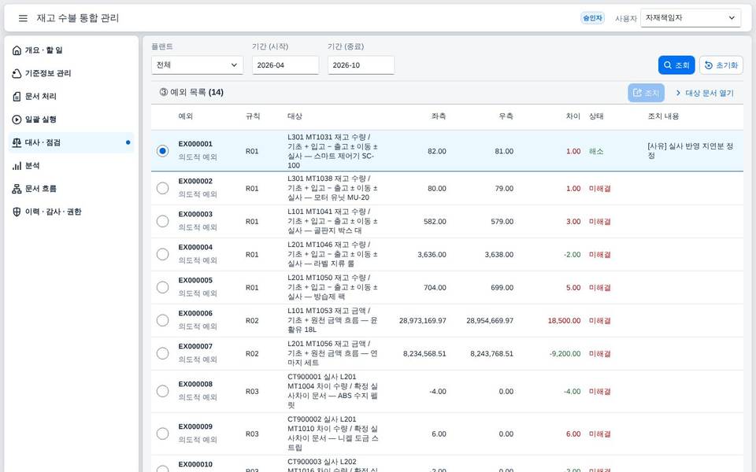This screenshot has width=756, height=472.
Task: Click the 조치 action button
Action: pyautogui.click(x=646, y=93)
